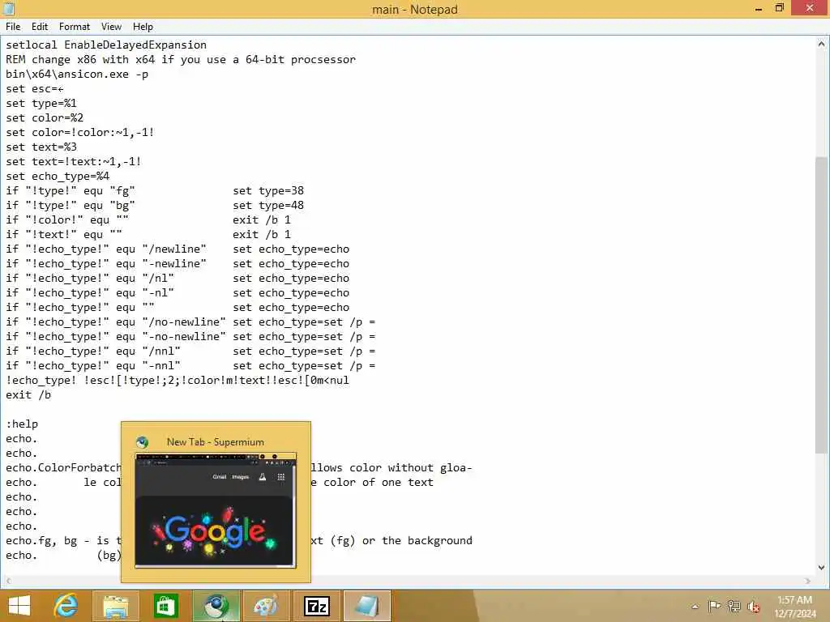Open the network status tray icon
The height and width of the screenshot is (622, 830).
coord(734,606)
